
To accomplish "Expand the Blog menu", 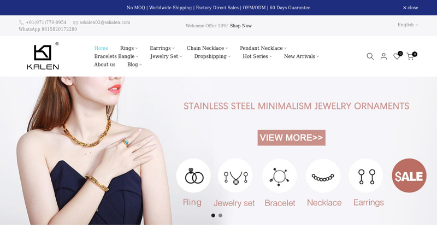I will (x=134, y=65).
